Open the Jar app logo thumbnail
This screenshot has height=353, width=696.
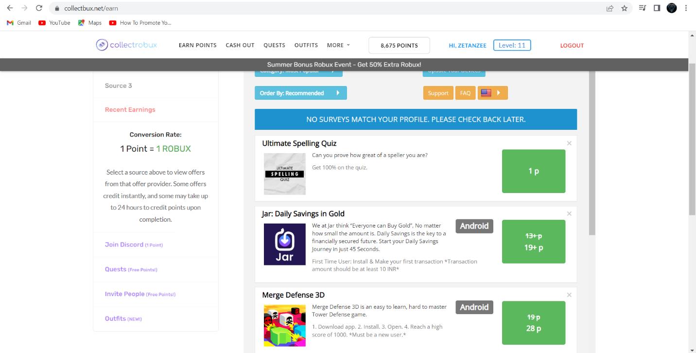(x=285, y=244)
